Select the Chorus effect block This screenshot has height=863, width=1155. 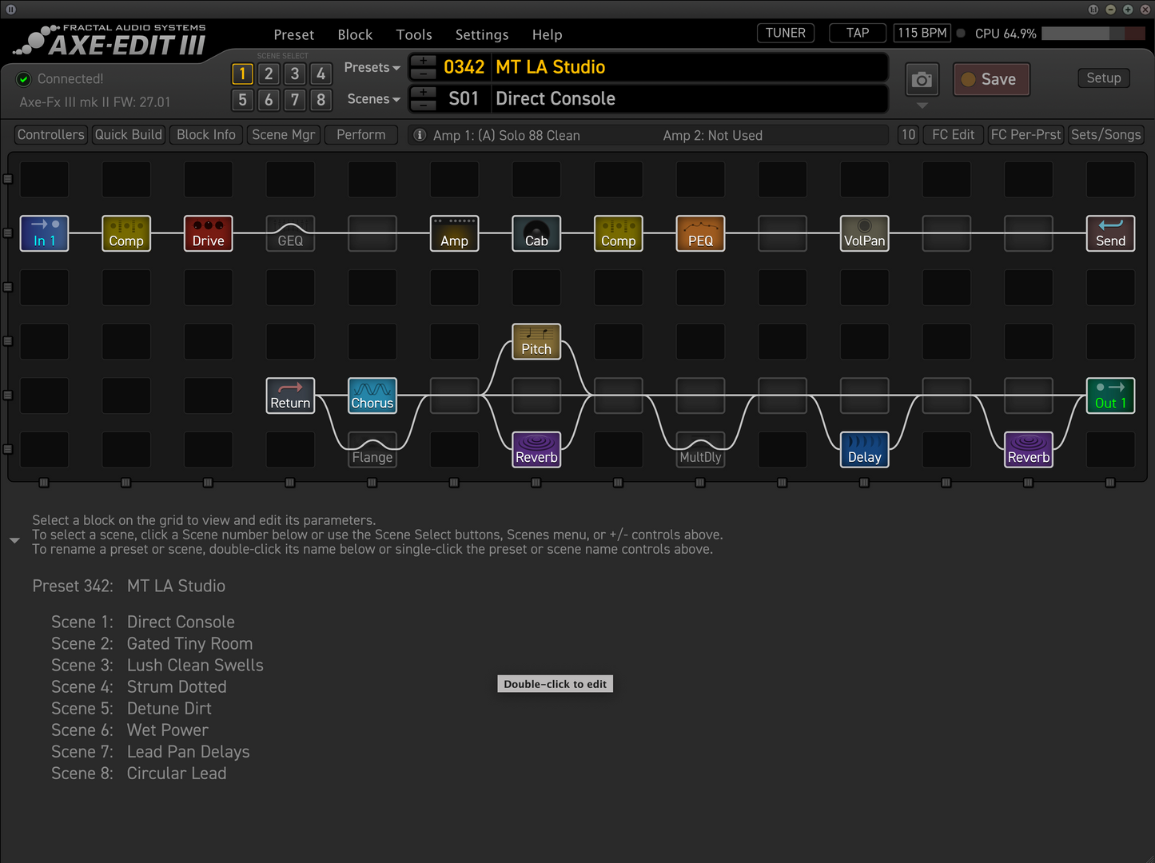pyautogui.click(x=372, y=396)
